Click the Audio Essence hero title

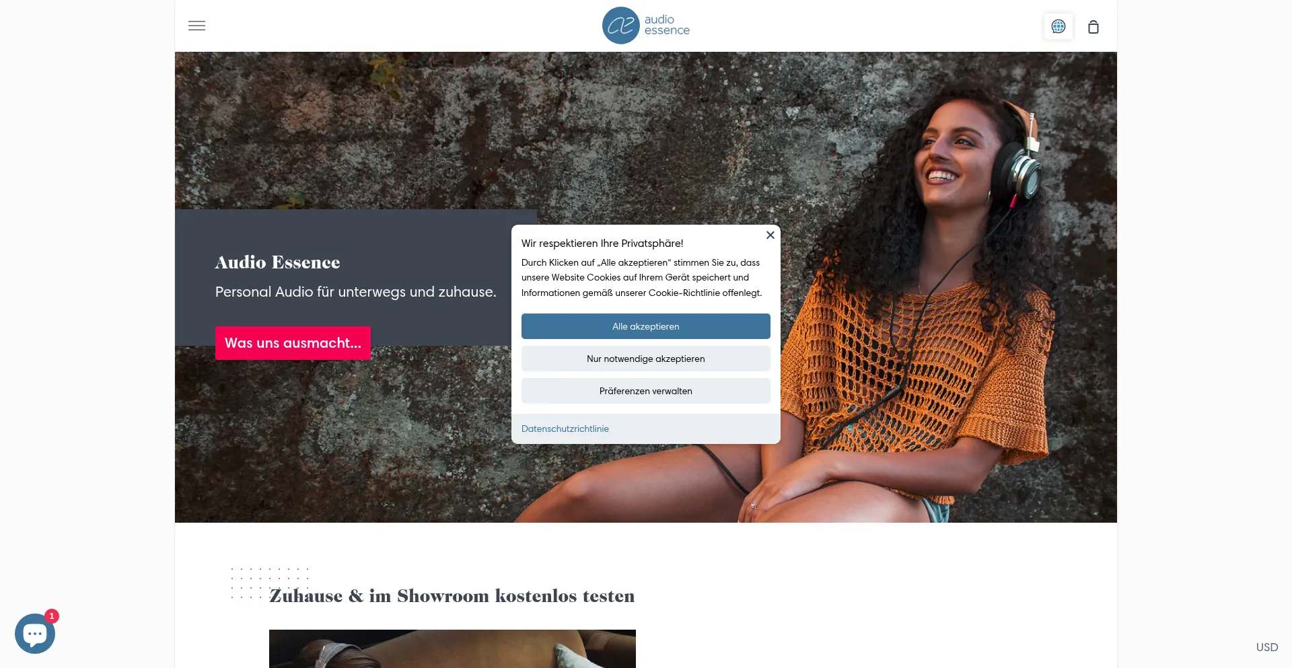click(278, 262)
